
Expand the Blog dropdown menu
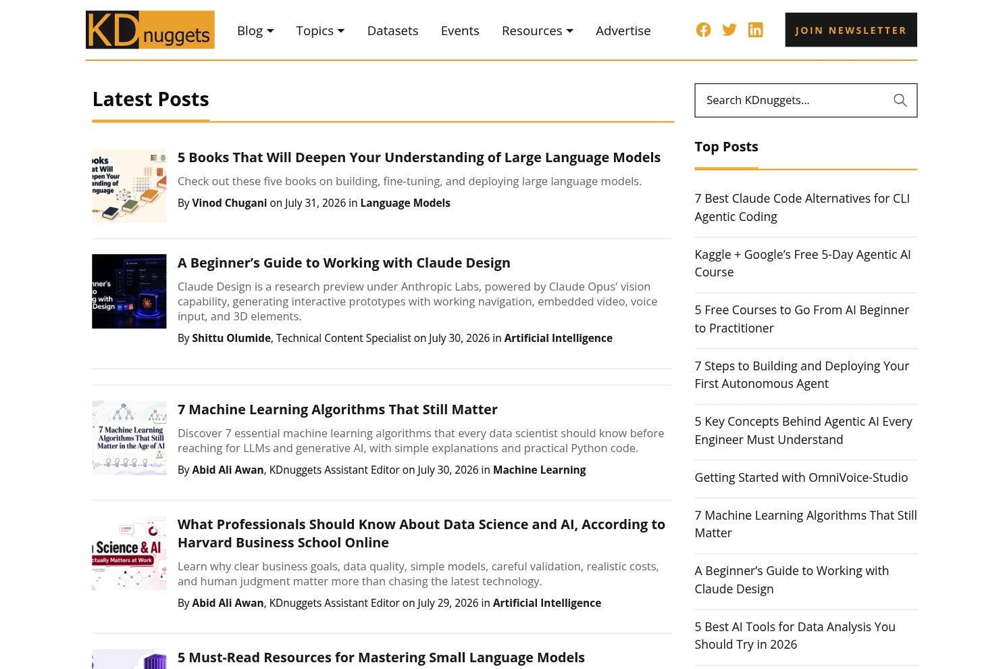pos(255,30)
